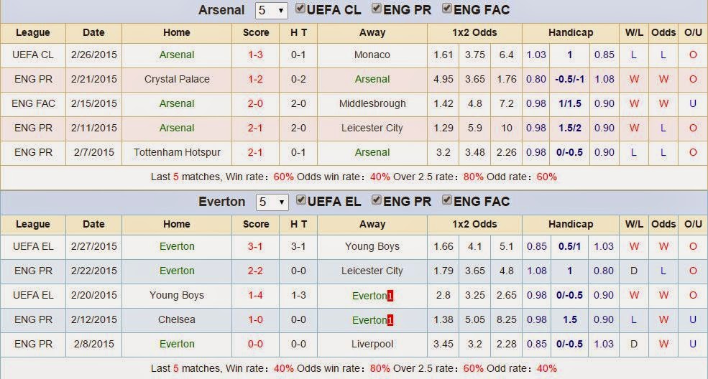Click Handicap column header in Arsenal table
The image size is (708, 379).
[571, 32]
